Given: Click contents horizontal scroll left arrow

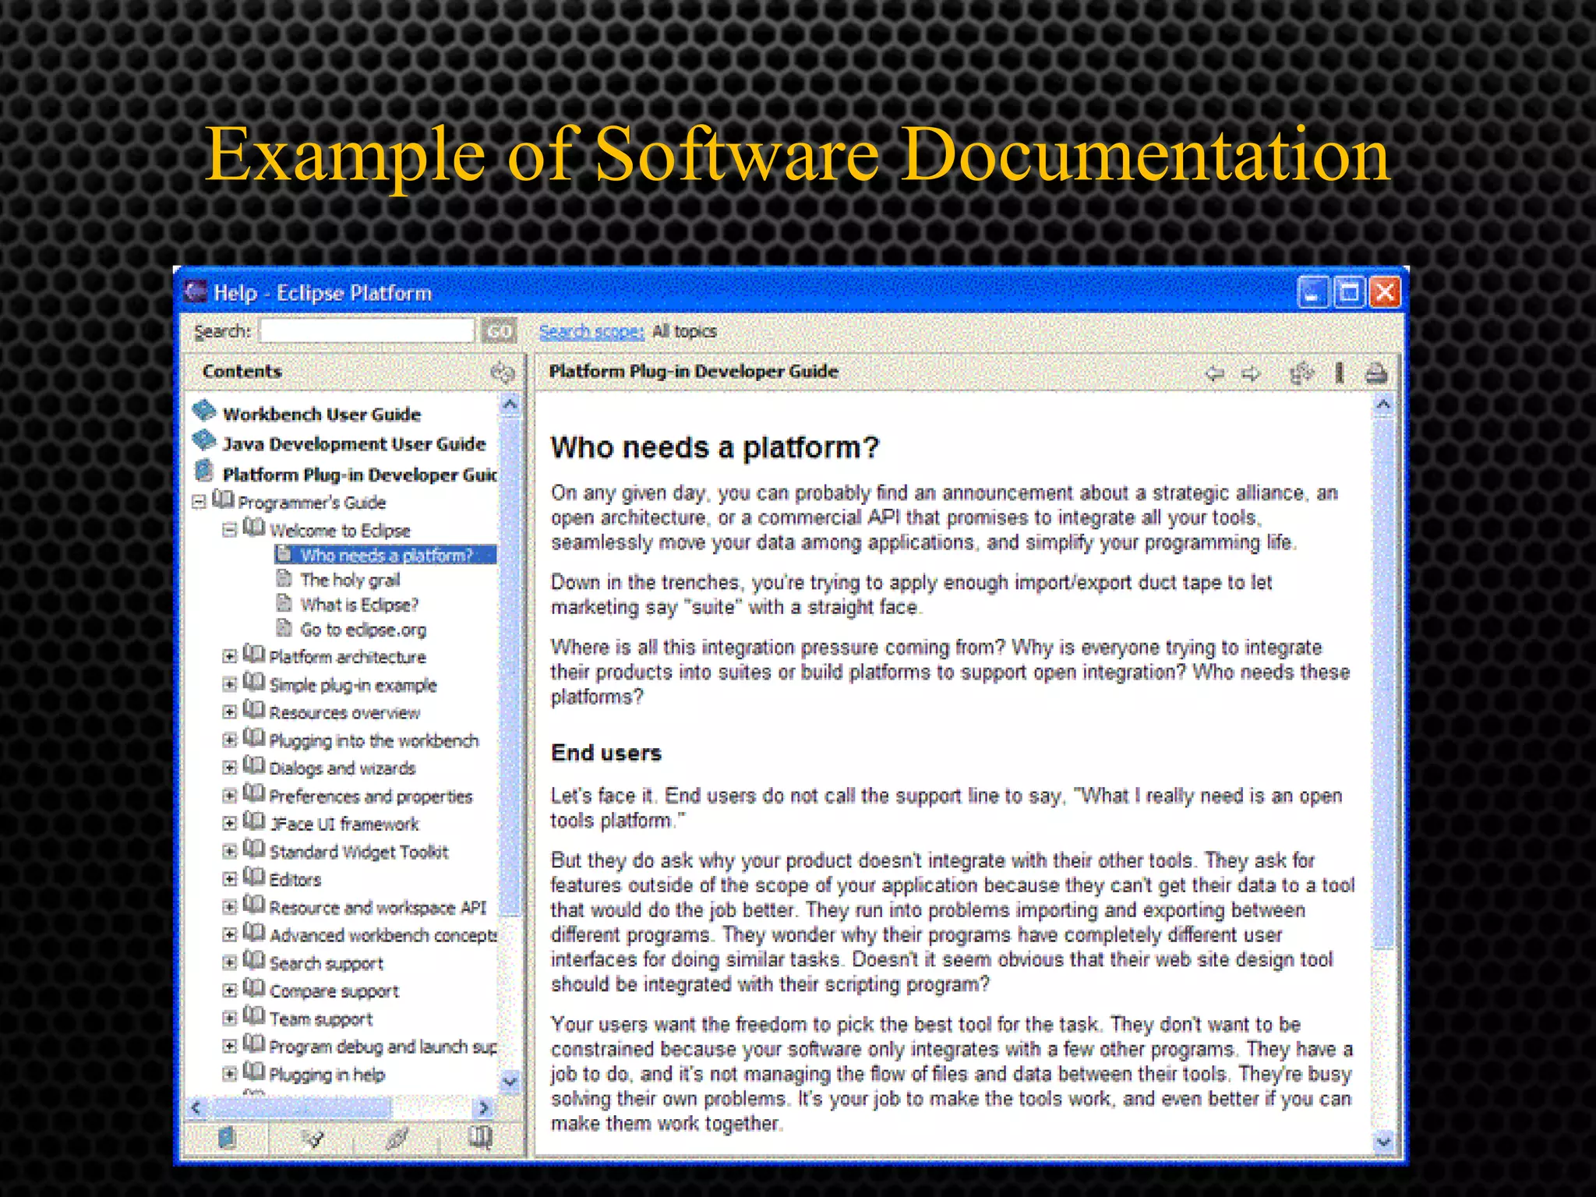Looking at the screenshot, I should [196, 1107].
